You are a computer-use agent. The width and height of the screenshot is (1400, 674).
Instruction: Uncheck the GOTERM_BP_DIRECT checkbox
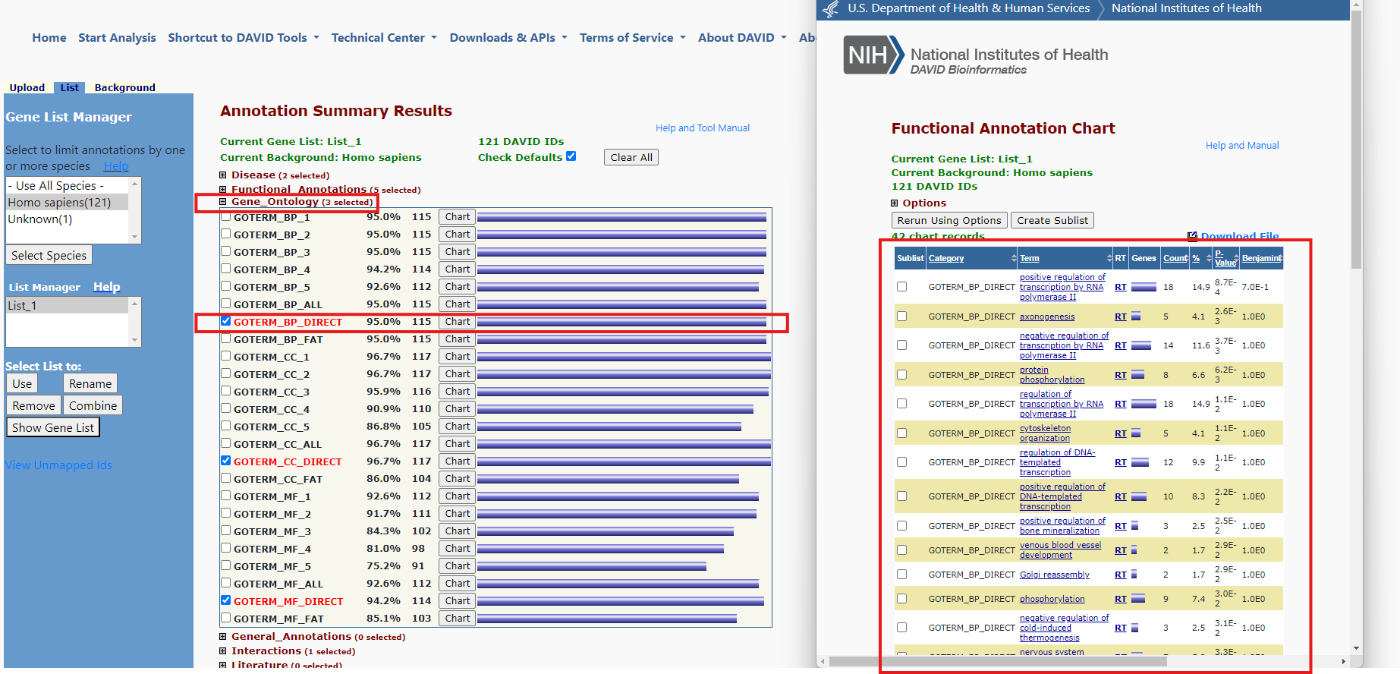(x=226, y=321)
